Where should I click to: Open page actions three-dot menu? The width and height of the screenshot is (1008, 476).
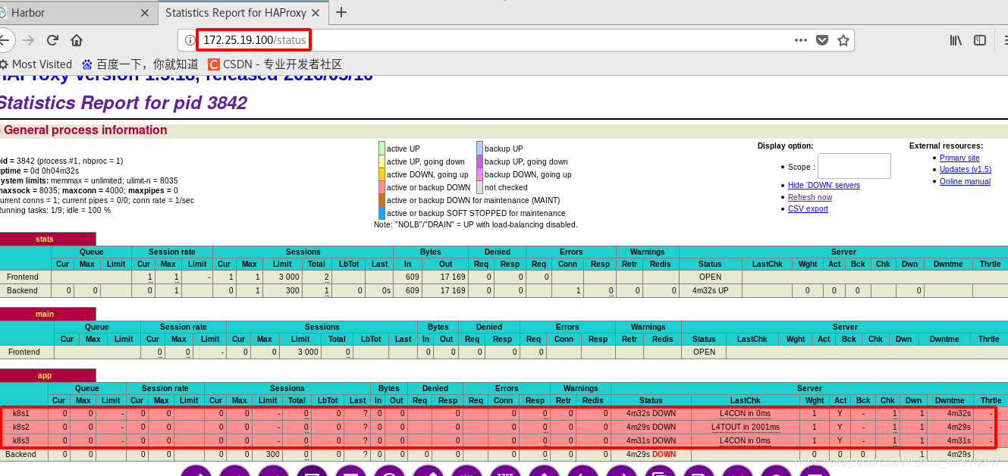801,40
